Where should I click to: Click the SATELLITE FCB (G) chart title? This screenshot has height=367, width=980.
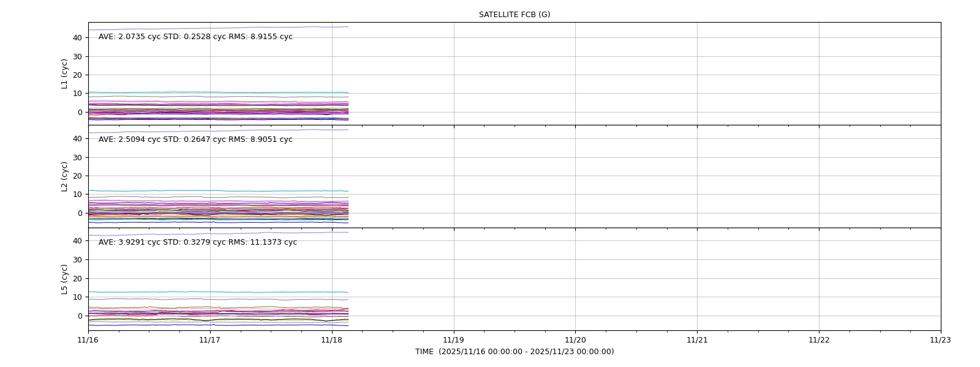tap(514, 15)
